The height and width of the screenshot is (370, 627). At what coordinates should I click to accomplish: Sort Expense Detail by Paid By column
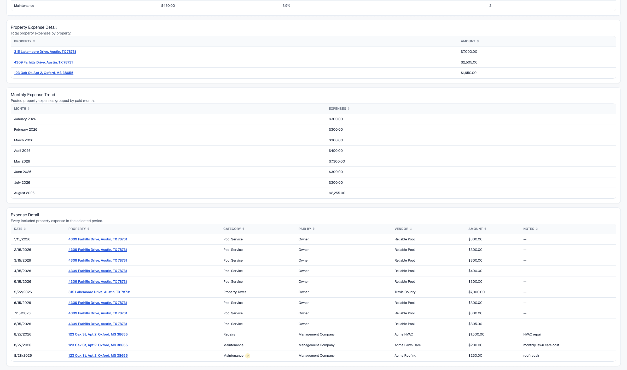(306, 229)
